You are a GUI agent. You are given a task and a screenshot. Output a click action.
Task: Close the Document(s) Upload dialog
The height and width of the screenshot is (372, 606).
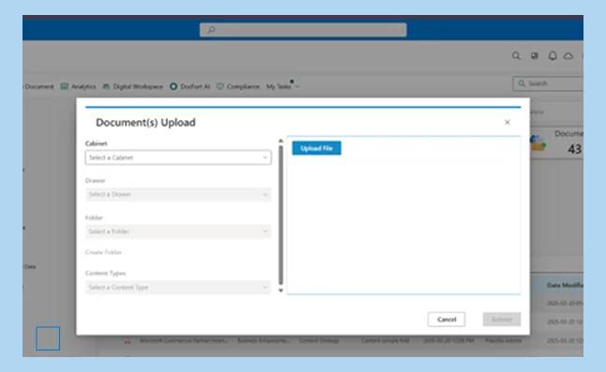point(508,123)
